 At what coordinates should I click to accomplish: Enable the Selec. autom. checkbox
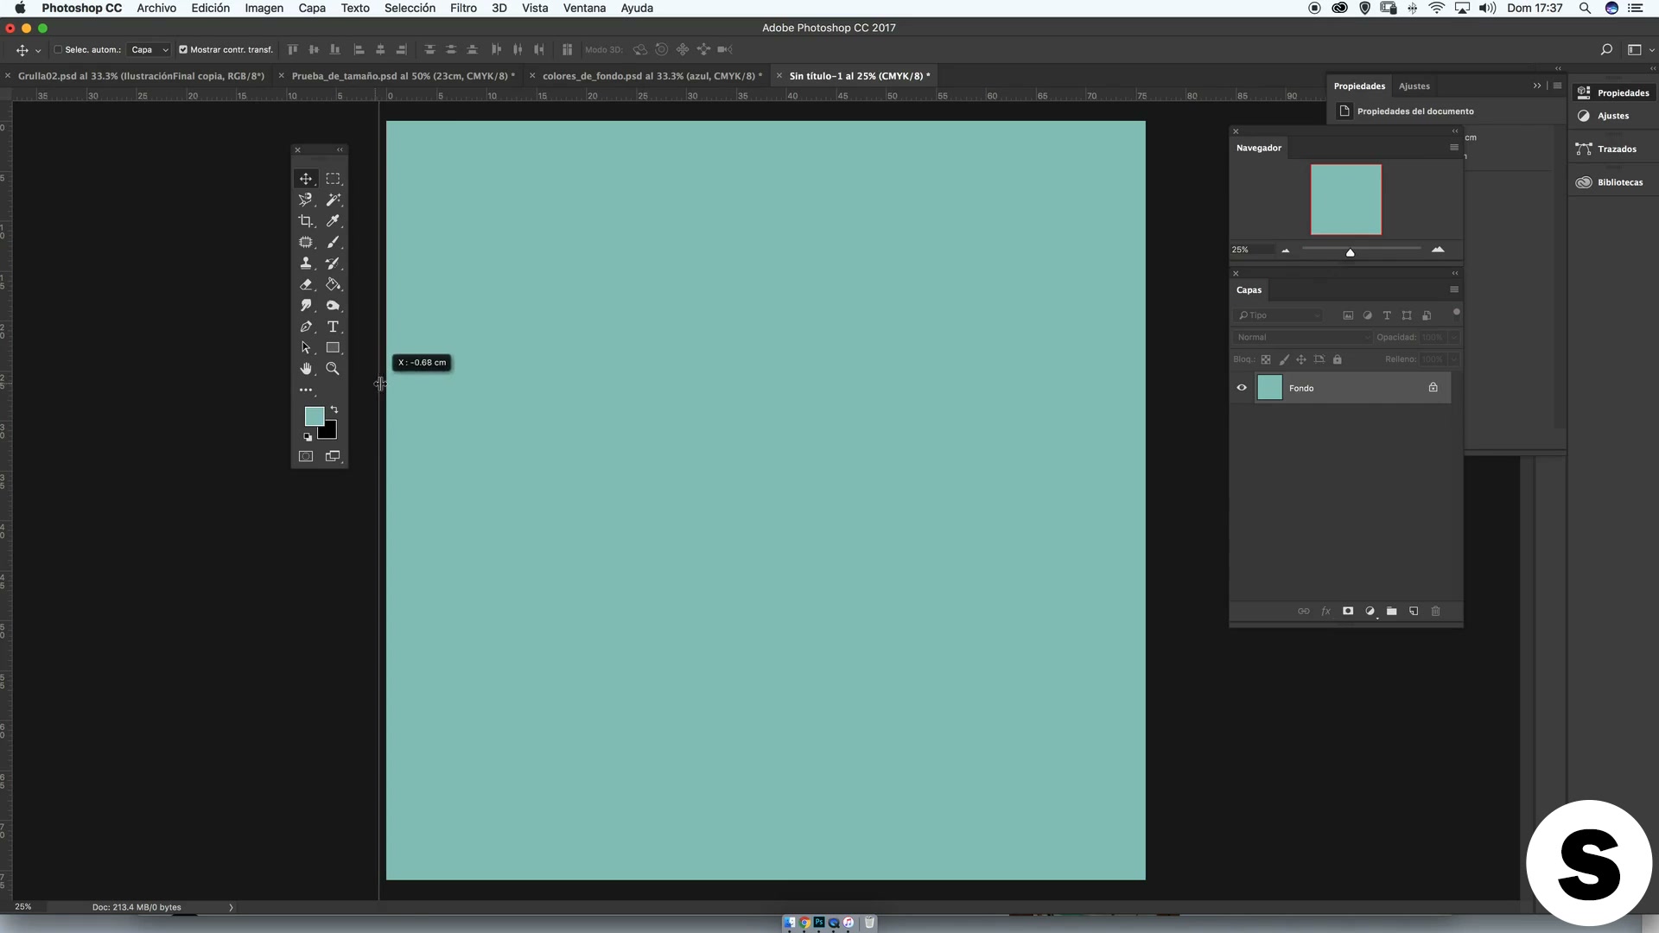coord(59,50)
